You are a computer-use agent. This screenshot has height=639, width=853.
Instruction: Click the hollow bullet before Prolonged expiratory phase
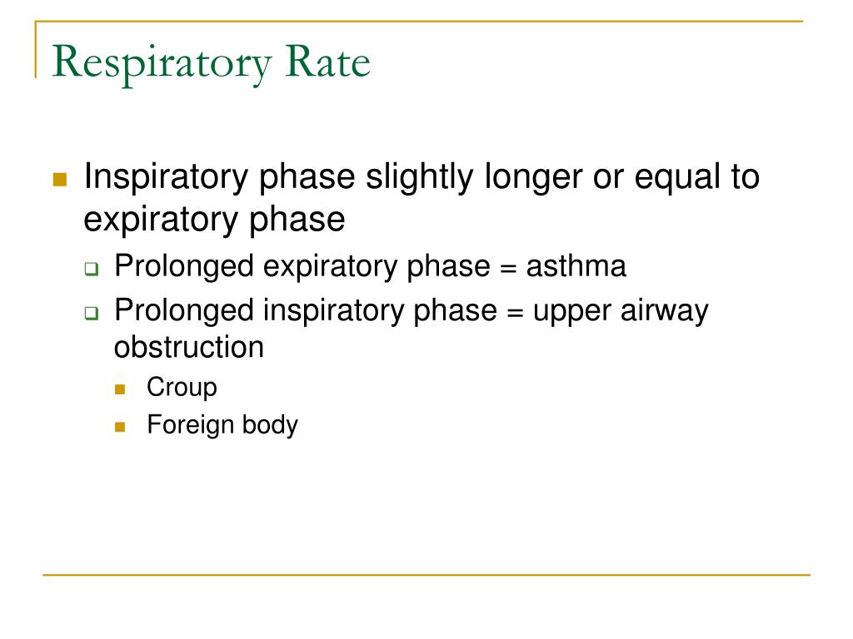[92, 269]
